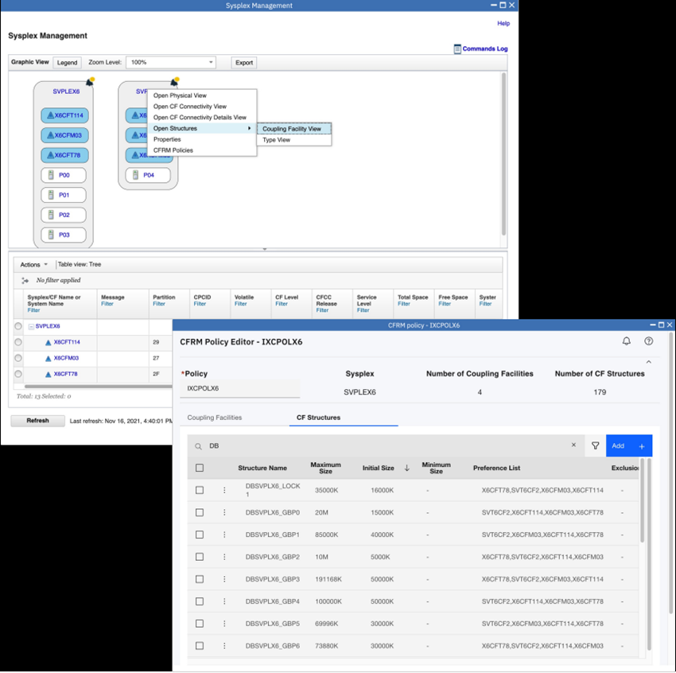Click the Export button
This screenshot has width=676, height=673.
click(244, 63)
